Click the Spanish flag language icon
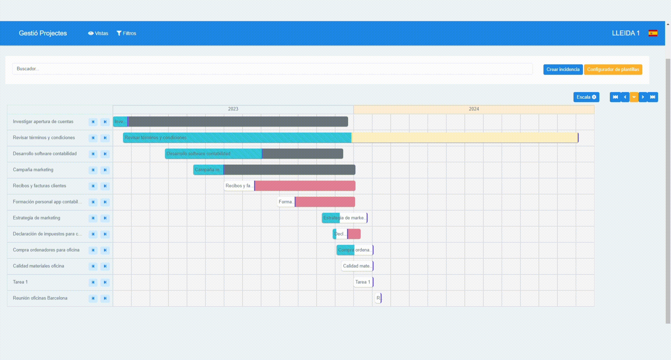The height and width of the screenshot is (360, 671). pos(653,33)
